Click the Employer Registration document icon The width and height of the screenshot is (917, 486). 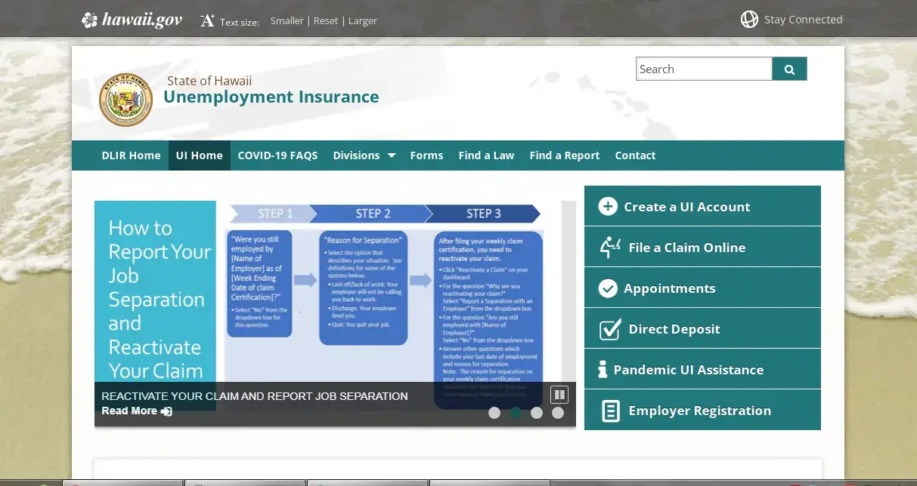click(609, 410)
